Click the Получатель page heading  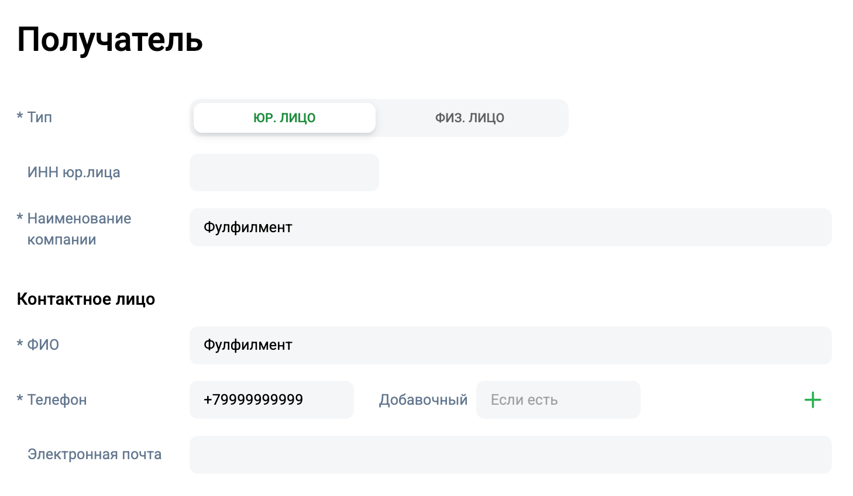pos(110,40)
